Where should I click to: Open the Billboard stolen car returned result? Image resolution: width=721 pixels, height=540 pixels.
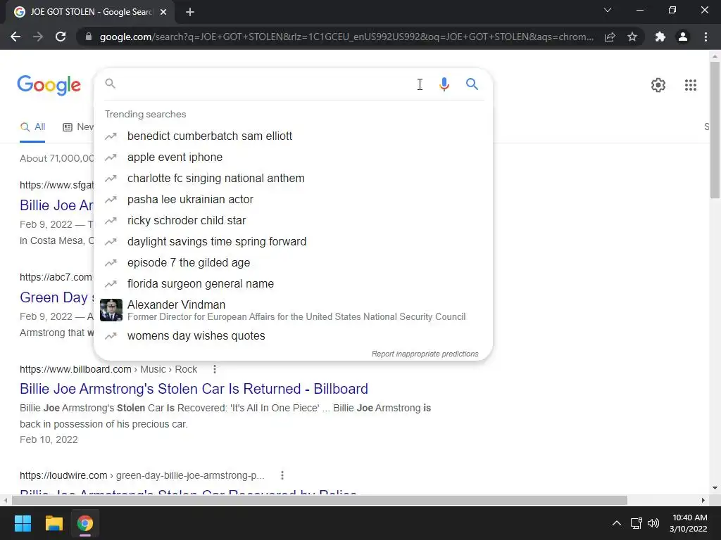[194, 389]
